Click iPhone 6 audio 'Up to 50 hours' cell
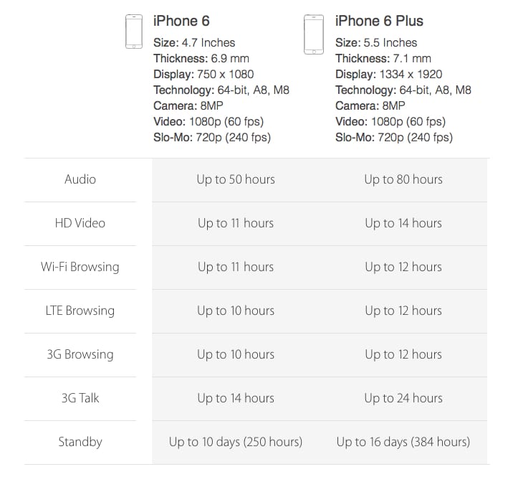 pyautogui.click(x=236, y=179)
